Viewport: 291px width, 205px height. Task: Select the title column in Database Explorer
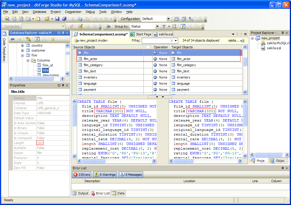point(46,70)
